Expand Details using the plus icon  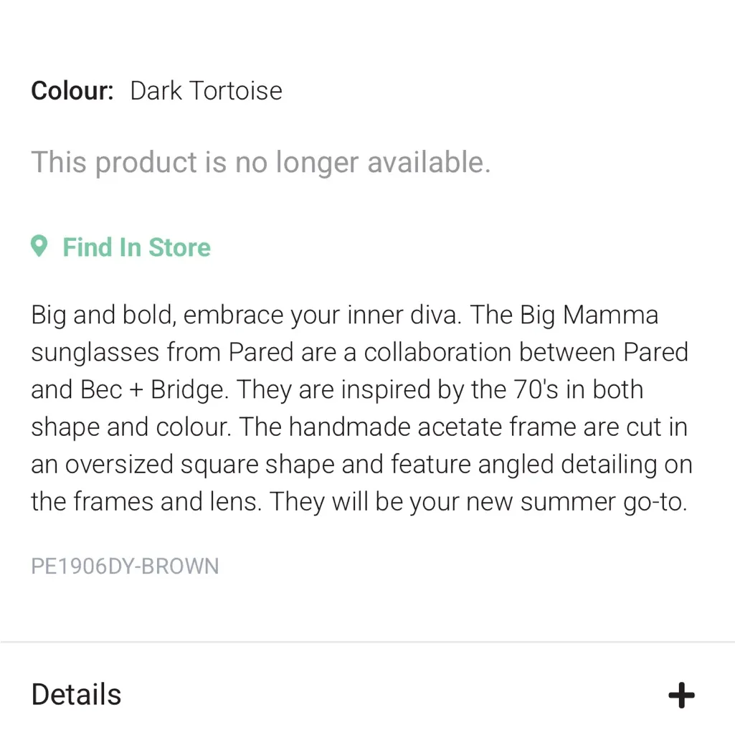click(681, 695)
